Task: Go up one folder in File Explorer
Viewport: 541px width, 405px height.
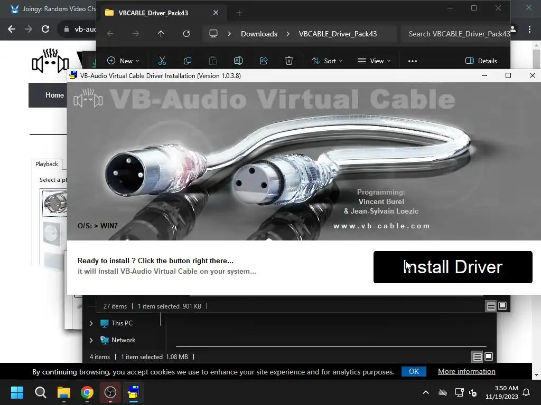Action: click(161, 34)
